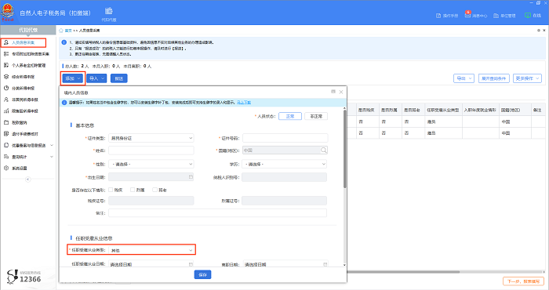549x290 pixels.
Task: Collapse the left sidebar with arrow icon
Action: (28, 179)
